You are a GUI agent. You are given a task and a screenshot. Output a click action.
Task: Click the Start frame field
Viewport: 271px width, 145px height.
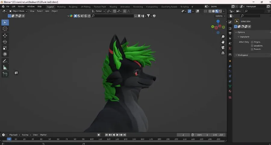[x=203, y=135]
